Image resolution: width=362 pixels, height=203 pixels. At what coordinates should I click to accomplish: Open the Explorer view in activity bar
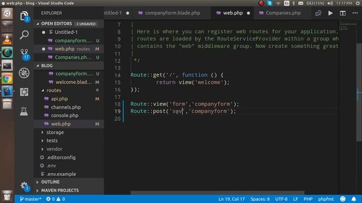pyautogui.click(x=24, y=16)
